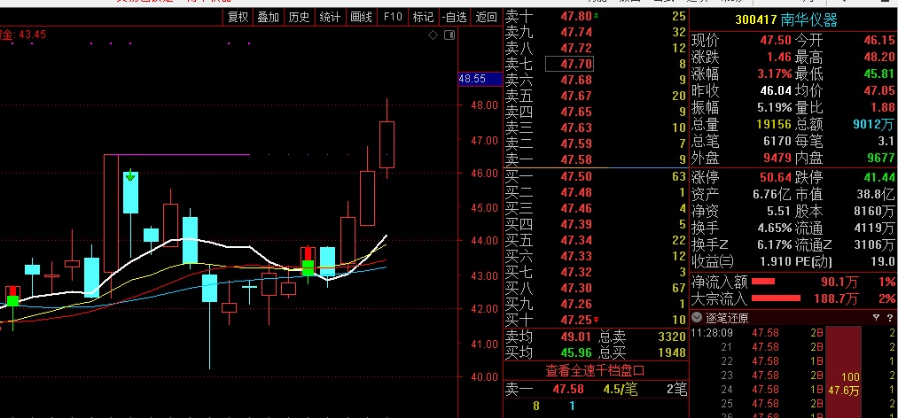The image size is (898, 418).
Task: Click the 市值 value 38.8亿
Action: [x=875, y=193]
